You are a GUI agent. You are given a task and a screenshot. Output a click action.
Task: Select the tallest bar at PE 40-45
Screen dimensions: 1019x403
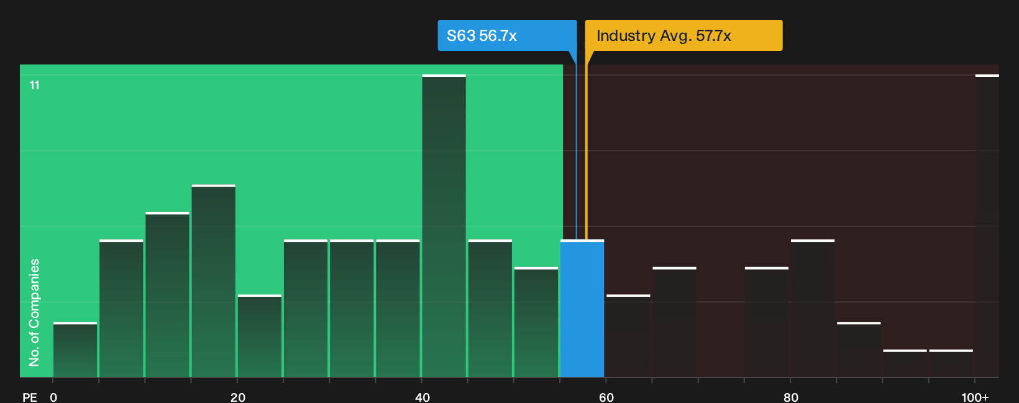[x=444, y=226]
